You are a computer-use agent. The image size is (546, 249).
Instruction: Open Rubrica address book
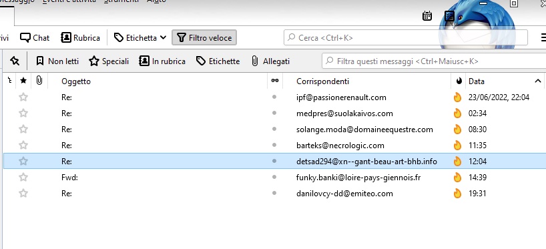(x=81, y=37)
